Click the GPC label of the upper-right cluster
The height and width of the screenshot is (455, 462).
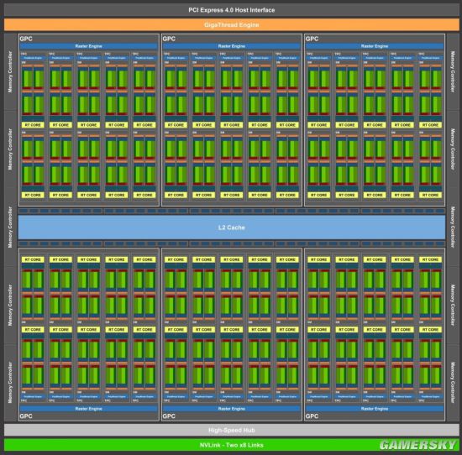point(312,39)
